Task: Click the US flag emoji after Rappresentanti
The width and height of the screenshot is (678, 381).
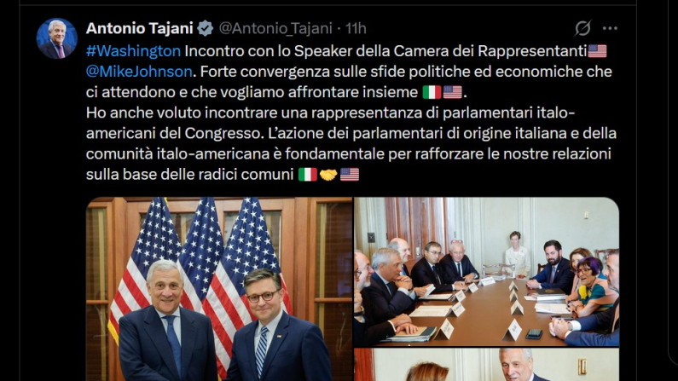Action: [x=598, y=51]
